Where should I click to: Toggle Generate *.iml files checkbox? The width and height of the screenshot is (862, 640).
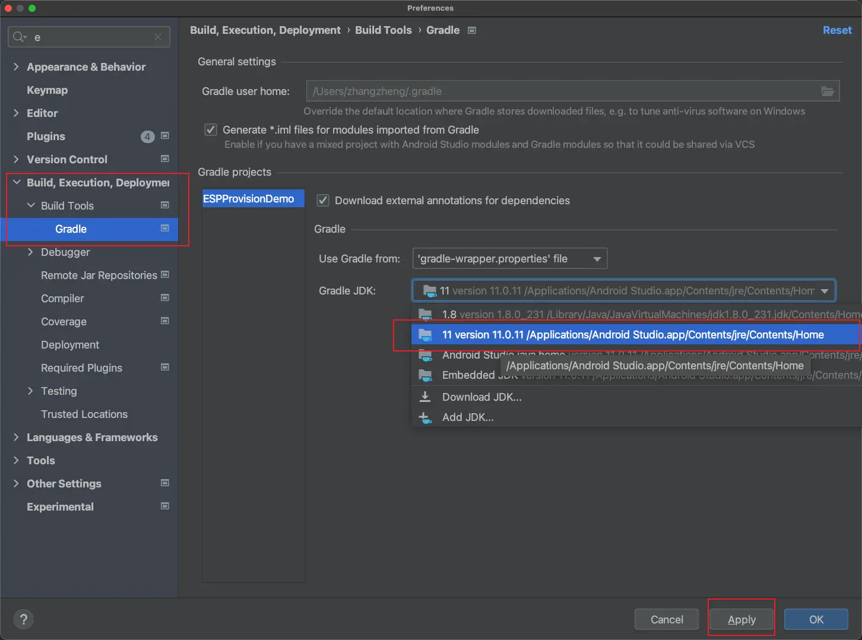click(x=211, y=130)
